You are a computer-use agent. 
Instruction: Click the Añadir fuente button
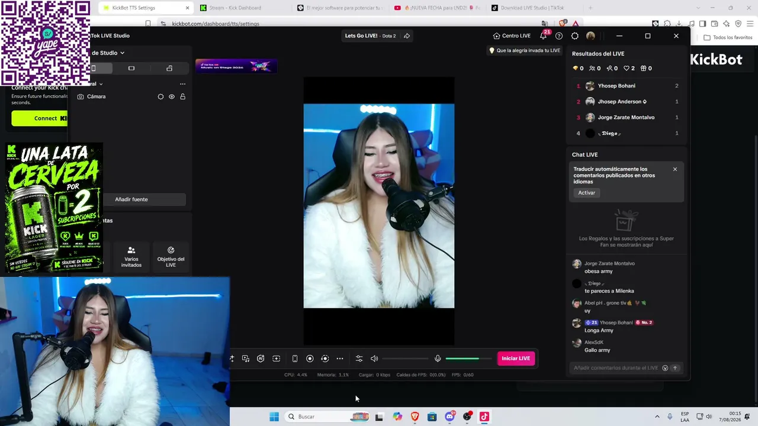pos(131,199)
